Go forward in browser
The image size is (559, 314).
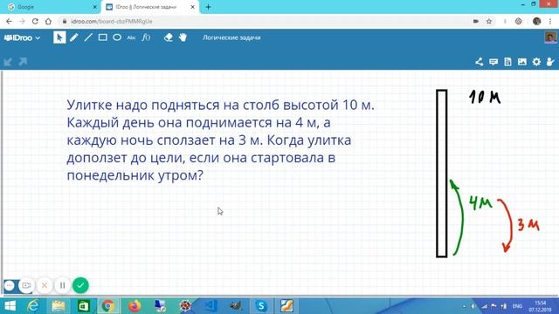point(22,21)
